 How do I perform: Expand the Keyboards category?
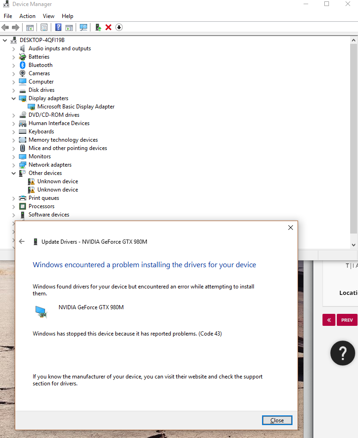tap(13, 132)
